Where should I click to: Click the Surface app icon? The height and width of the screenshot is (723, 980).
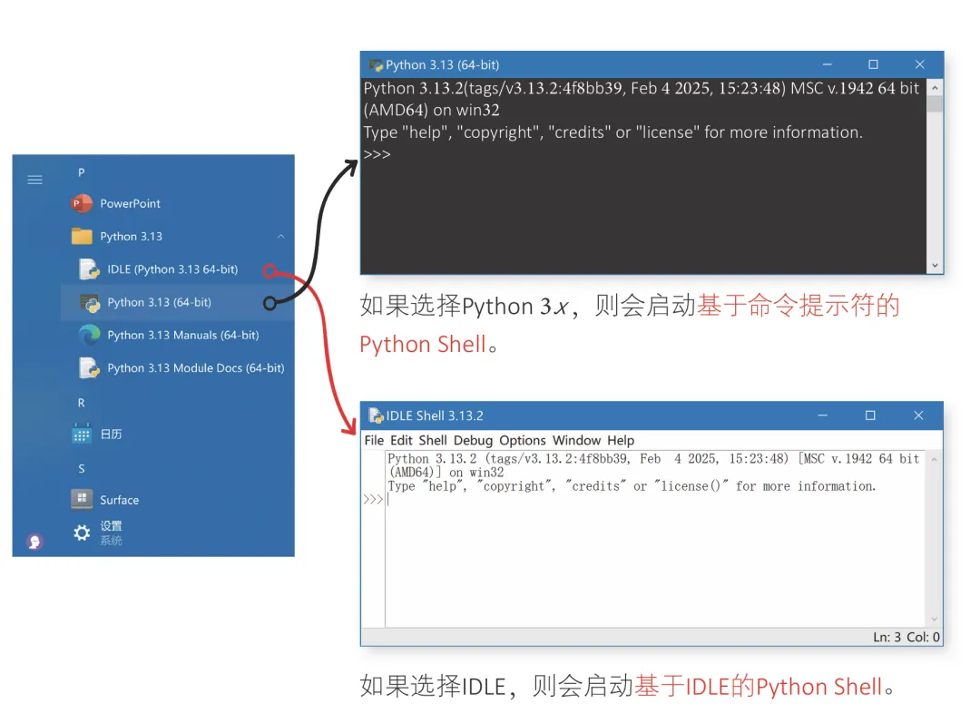coord(82,499)
